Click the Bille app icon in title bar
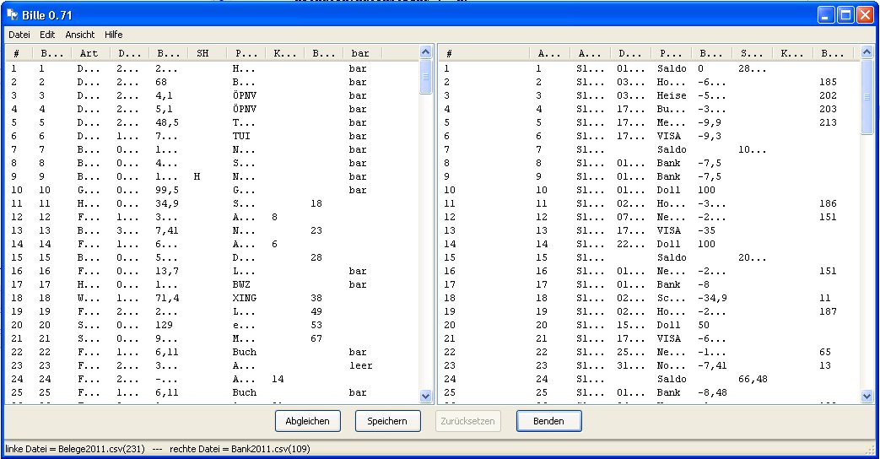Viewport: 880px width, 459px height. [12, 14]
